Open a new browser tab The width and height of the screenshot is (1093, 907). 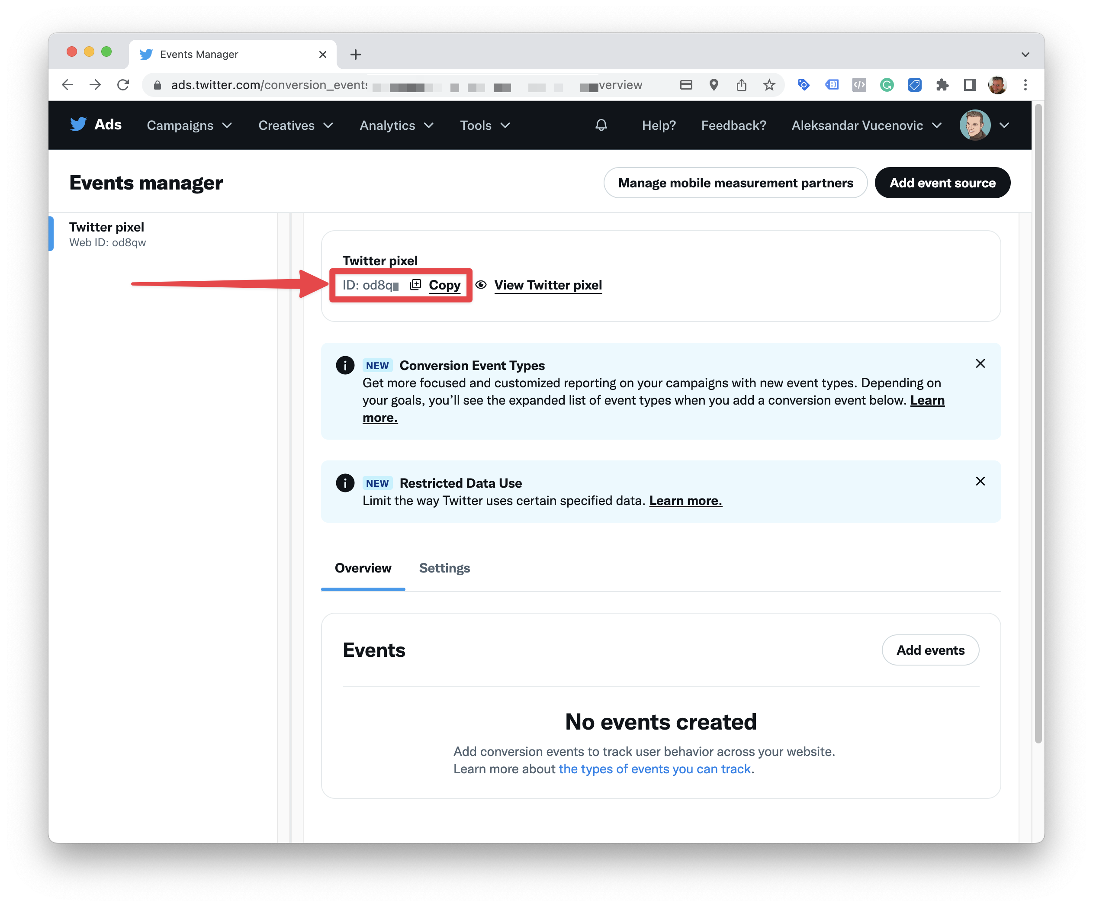356,55
